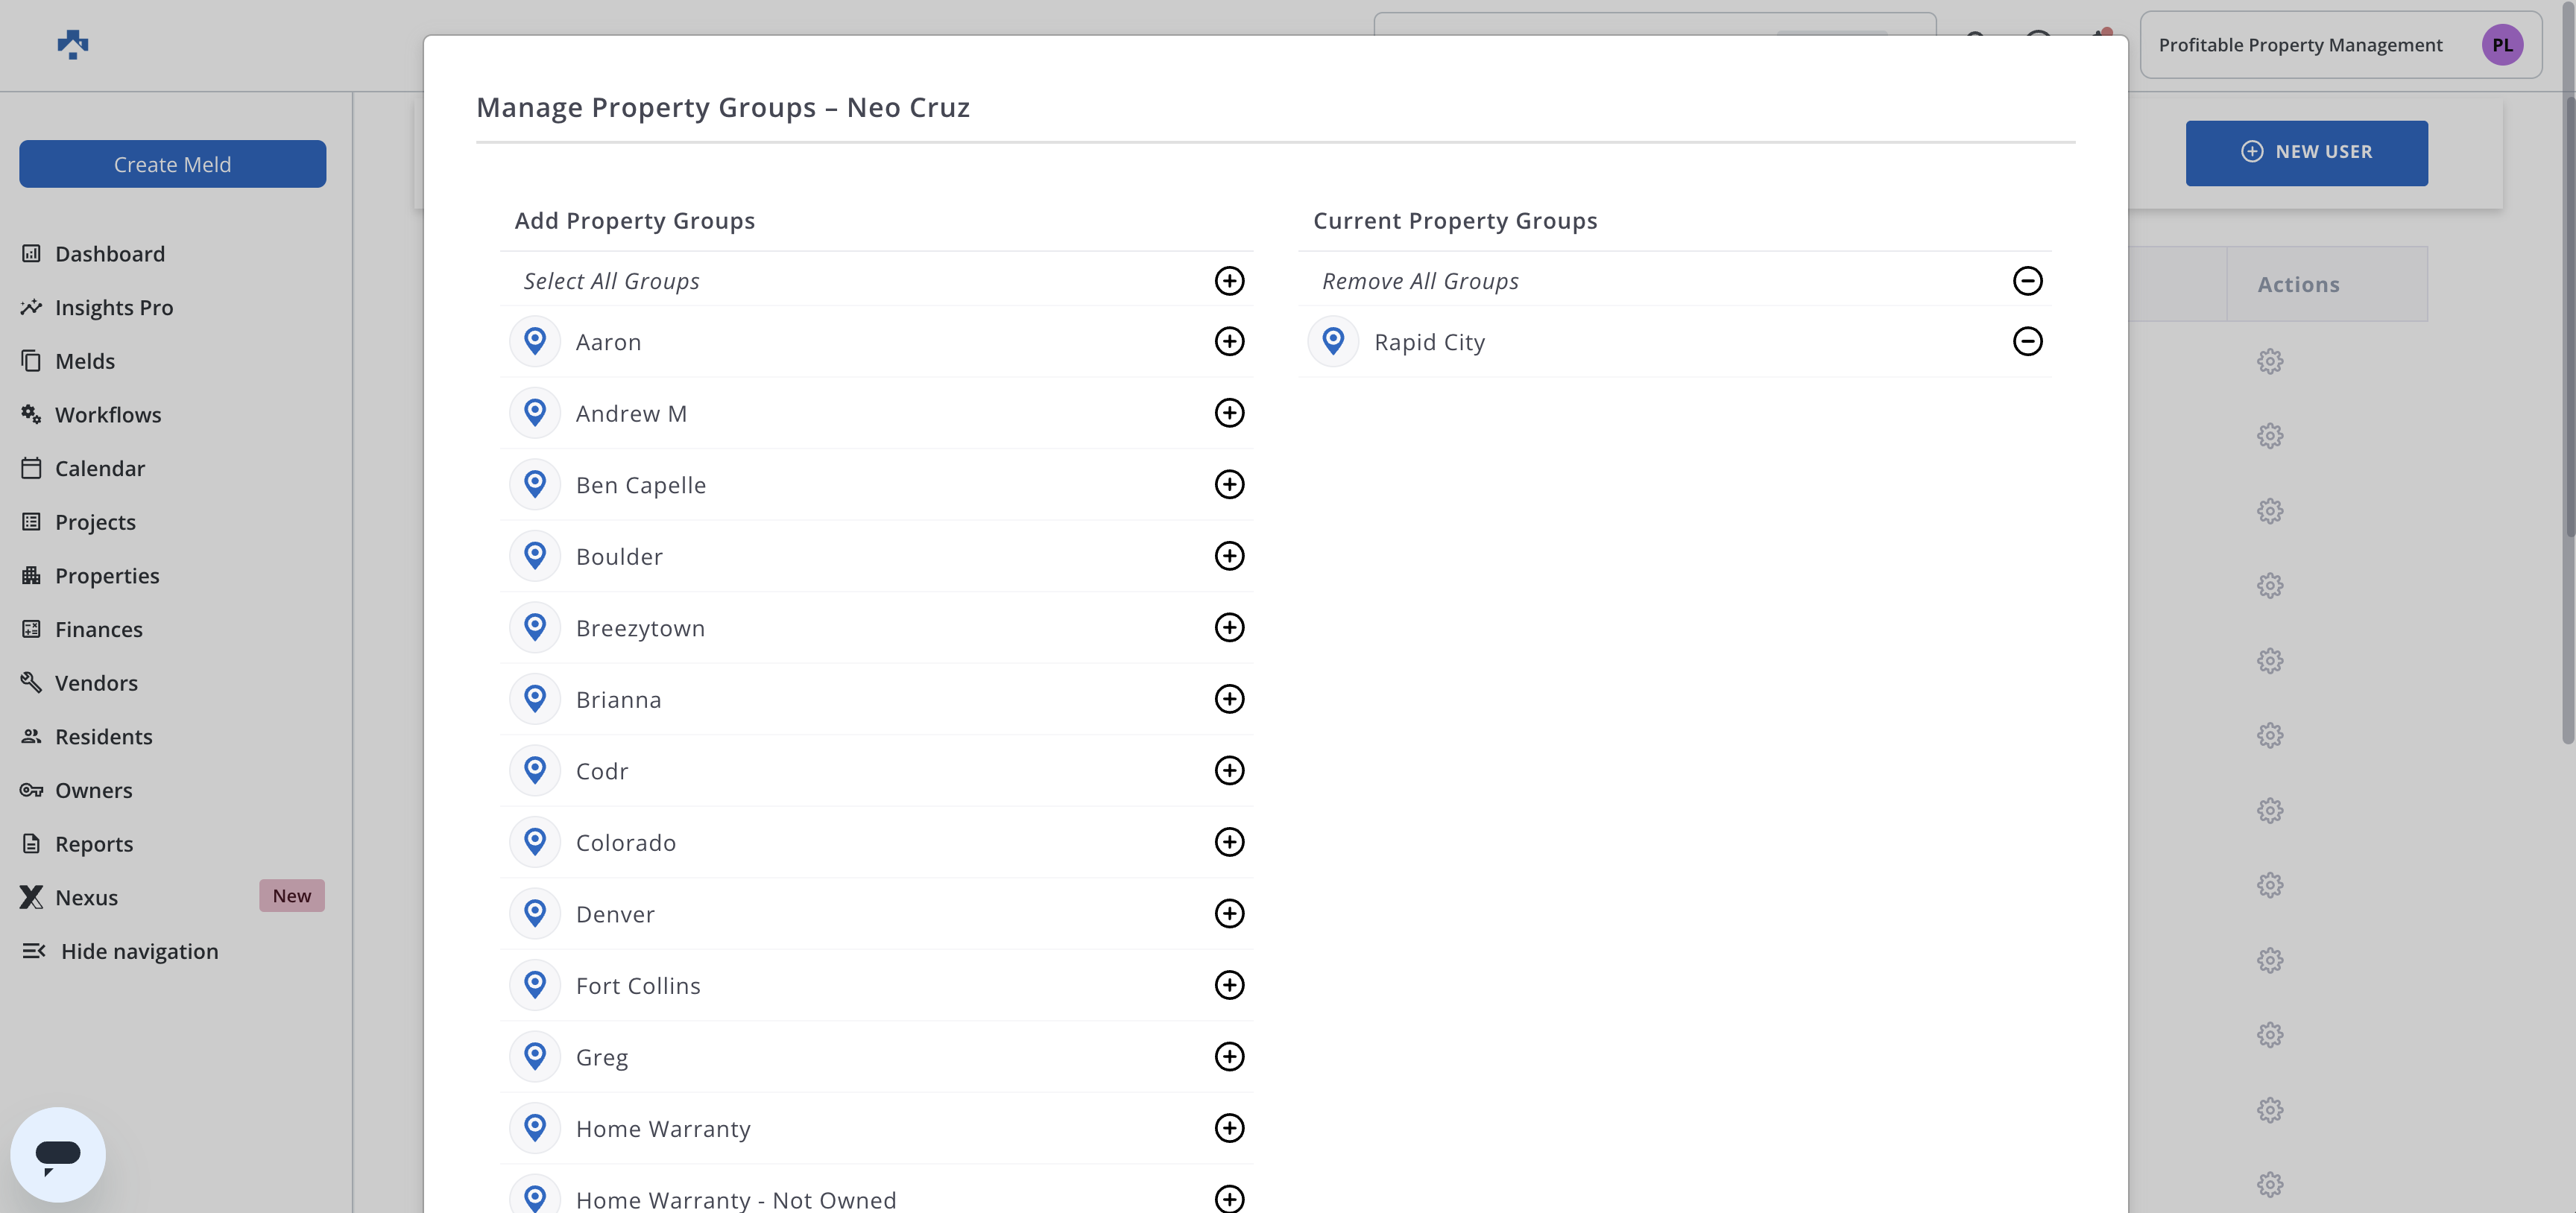Open actions gear for the sixth user row
Image resolution: width=2576 pixels, height=1213 pixels.
click(2269, 736)
